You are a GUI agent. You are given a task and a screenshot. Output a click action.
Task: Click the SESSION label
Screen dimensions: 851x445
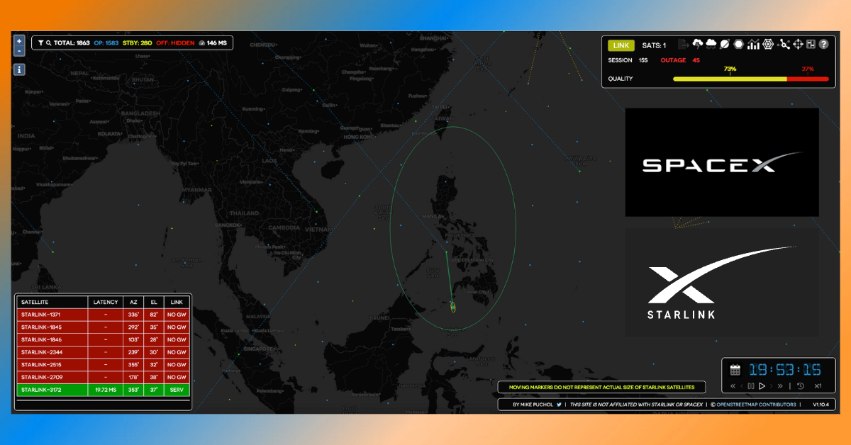620,60
